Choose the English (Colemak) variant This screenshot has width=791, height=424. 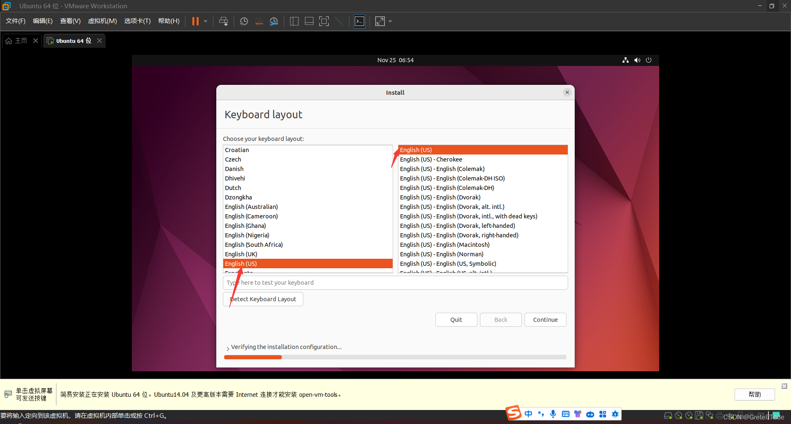(x=483, y=169)
